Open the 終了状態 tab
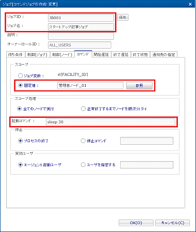This screenshot has width=196, height=232. point(140,55)
